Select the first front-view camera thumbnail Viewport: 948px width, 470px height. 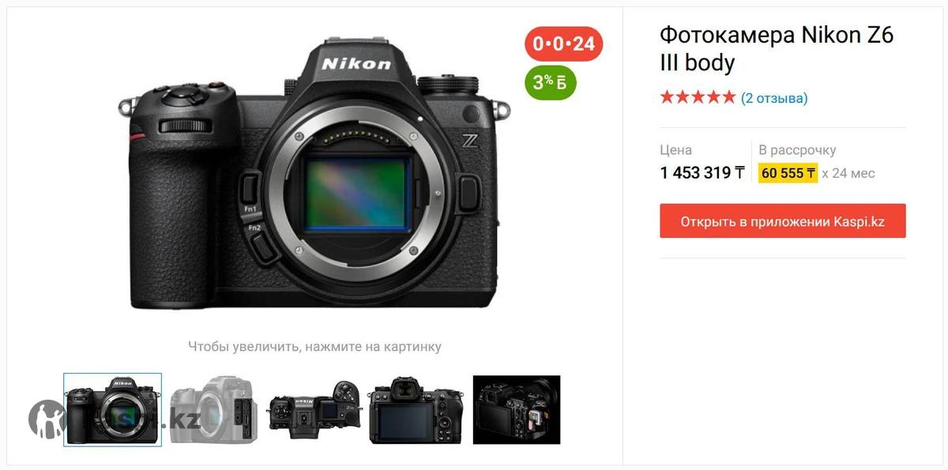pos(113,410)
